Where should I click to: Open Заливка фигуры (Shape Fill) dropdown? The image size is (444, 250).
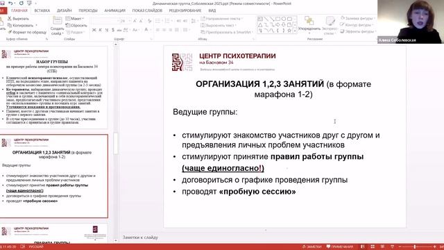(358, 18)
